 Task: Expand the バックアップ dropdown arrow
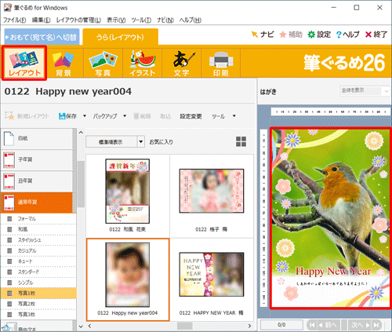(x=125, y=116)
